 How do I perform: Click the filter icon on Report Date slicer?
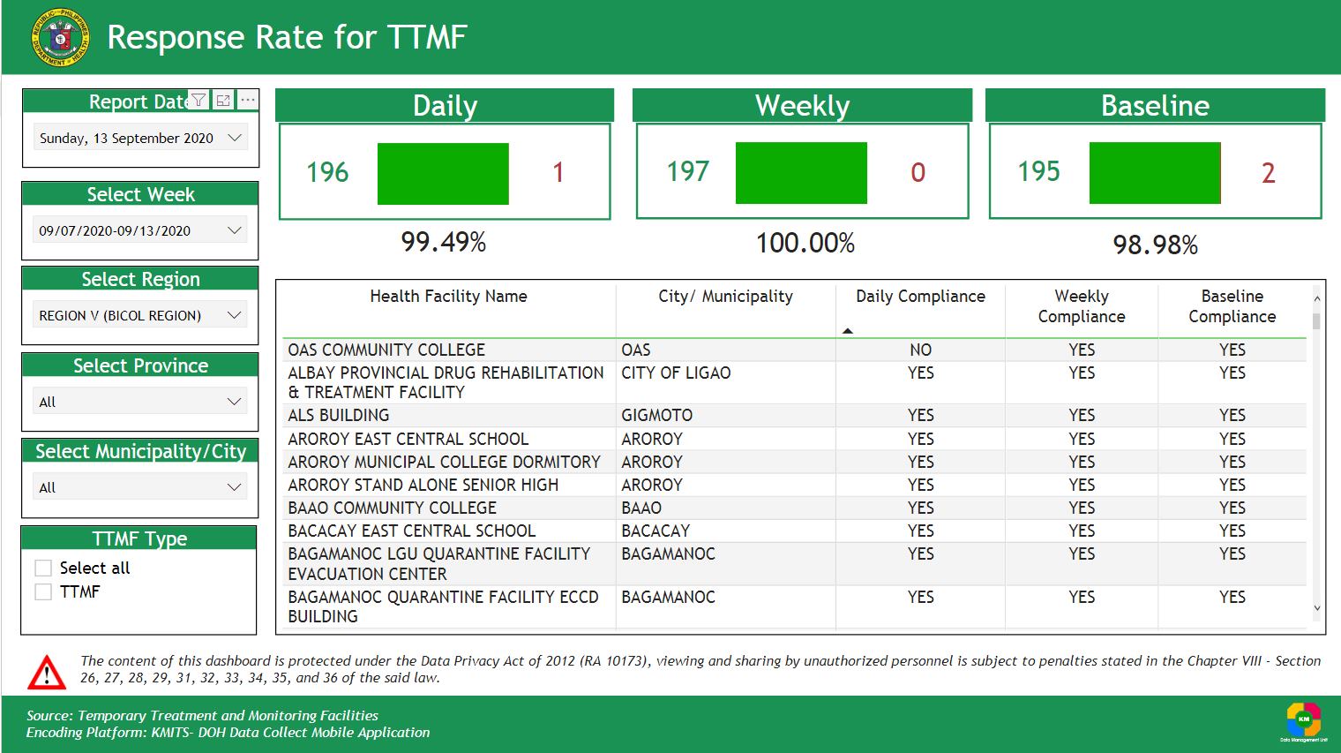point(199,101)
